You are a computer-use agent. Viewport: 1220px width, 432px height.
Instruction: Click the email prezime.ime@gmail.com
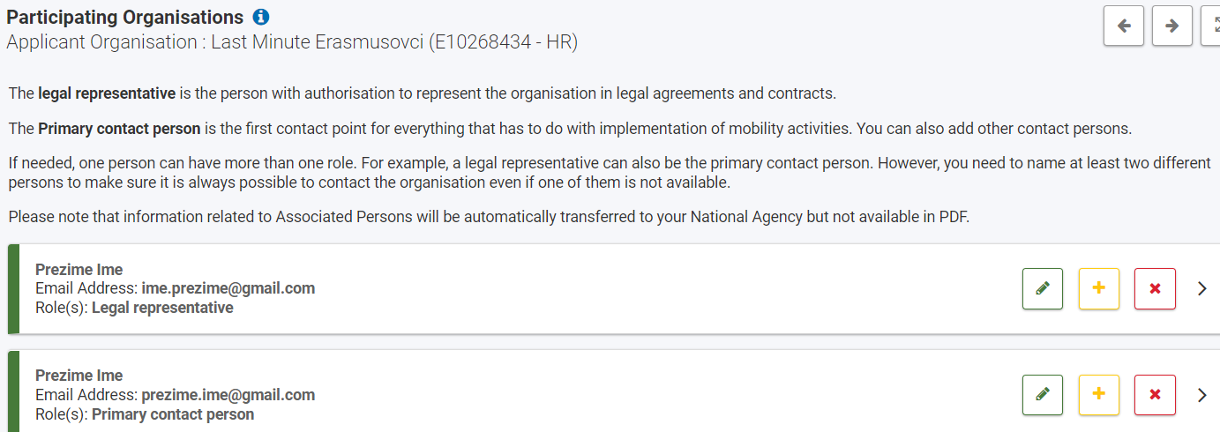[228, 395]
